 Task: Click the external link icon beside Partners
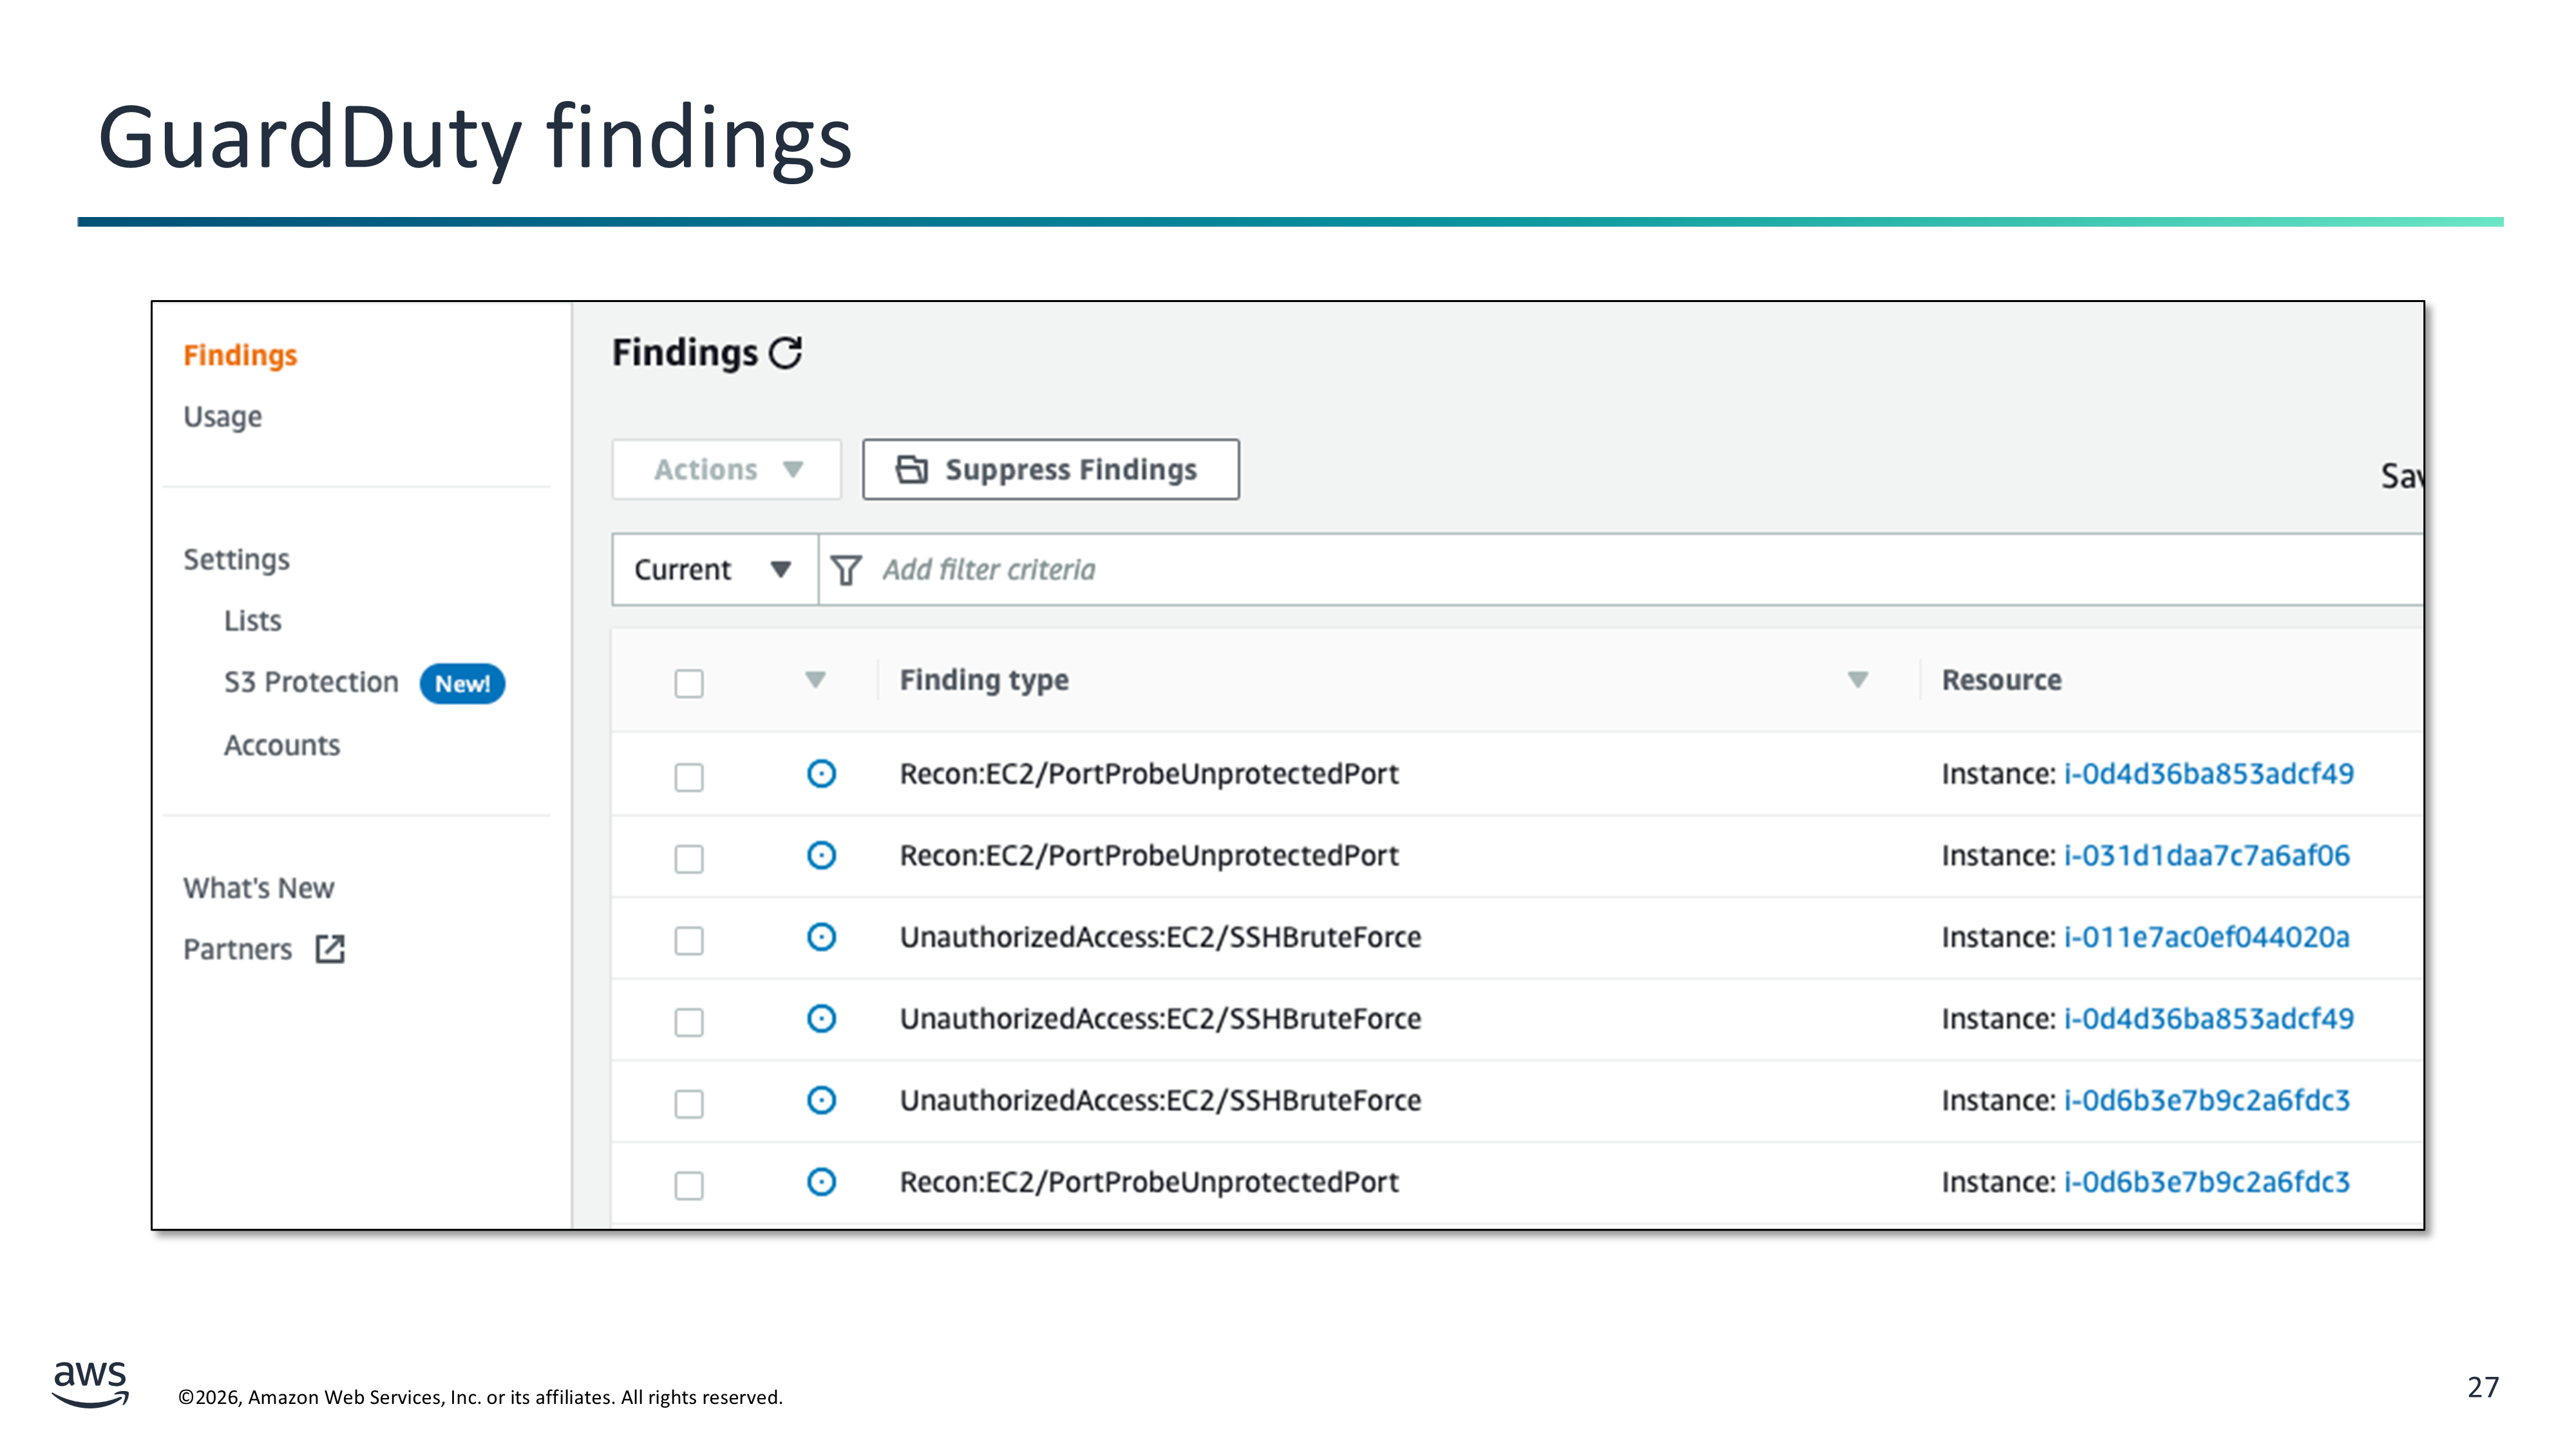(330, 949)
